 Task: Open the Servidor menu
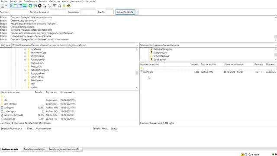[43, 1]
